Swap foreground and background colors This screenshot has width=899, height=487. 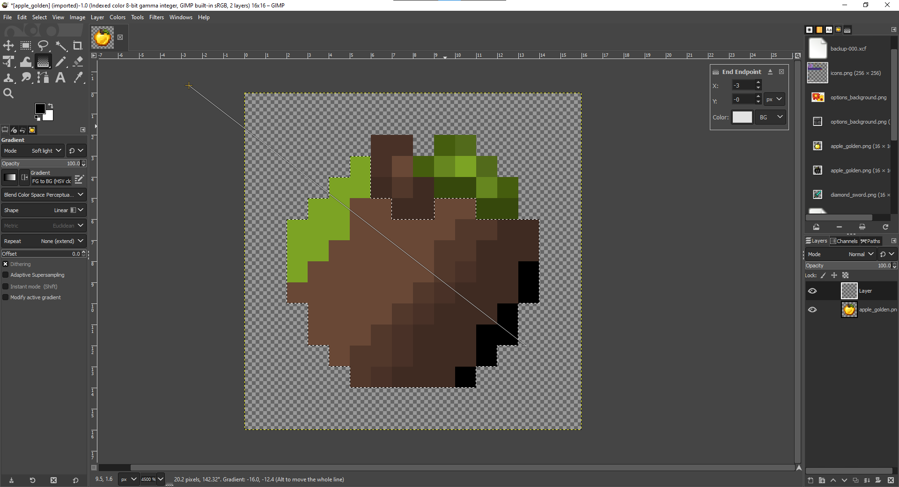point(51,106)
